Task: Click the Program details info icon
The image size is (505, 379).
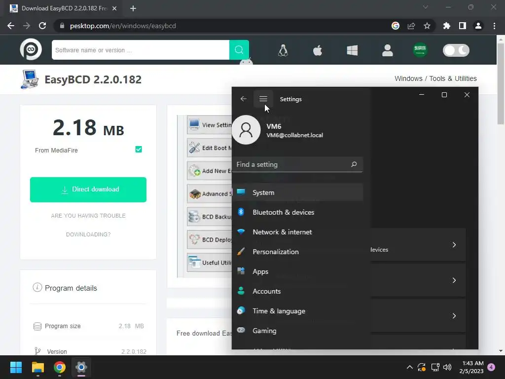Action: 37,288
